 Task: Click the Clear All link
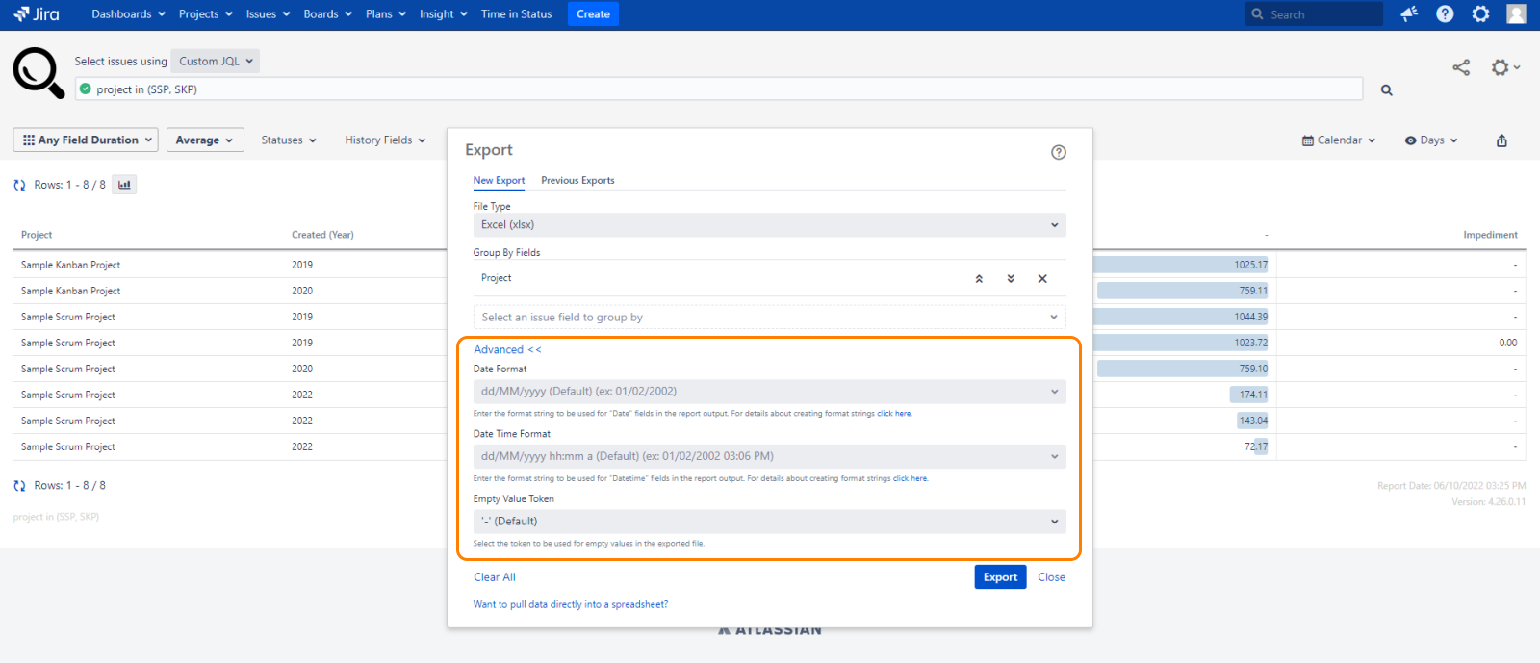click(495, 577)
